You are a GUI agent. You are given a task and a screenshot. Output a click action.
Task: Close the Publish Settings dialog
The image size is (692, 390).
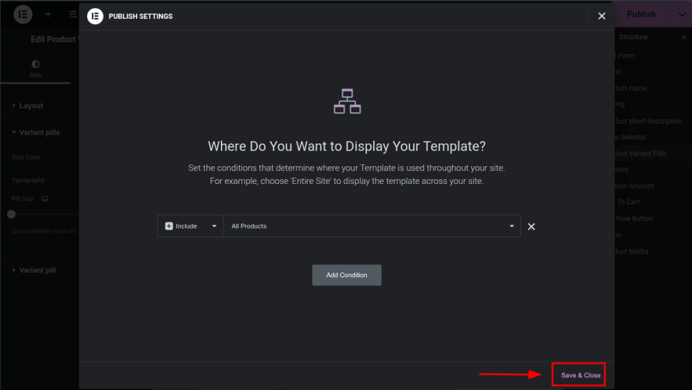pos(601,16)
